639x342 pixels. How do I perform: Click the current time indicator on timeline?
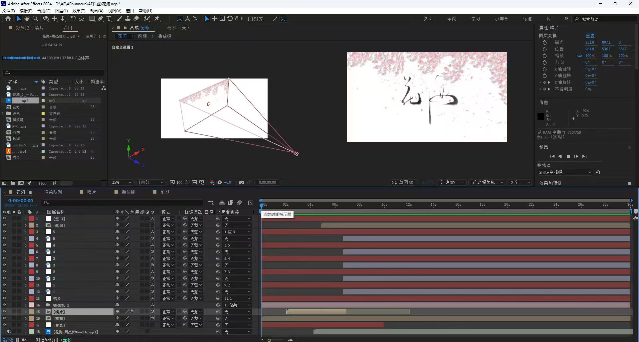coord(262,205)
